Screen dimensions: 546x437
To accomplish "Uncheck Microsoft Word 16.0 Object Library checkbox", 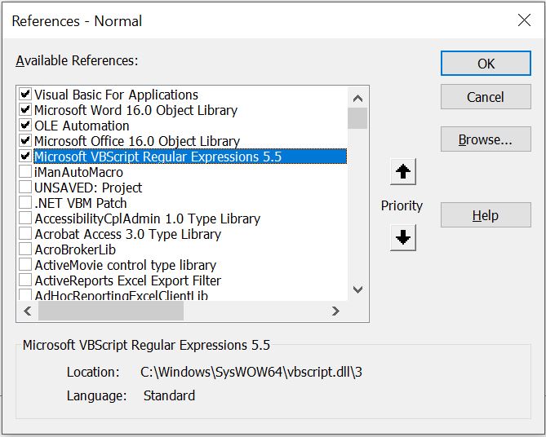I will [x=25, y=109].
